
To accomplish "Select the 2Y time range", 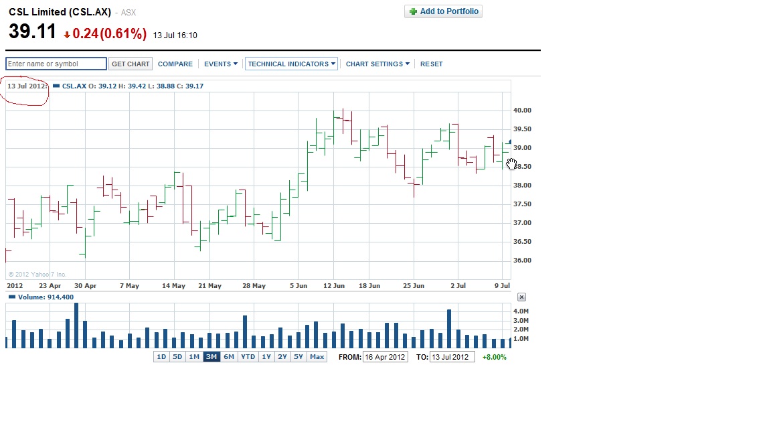I will pos(282,357).
